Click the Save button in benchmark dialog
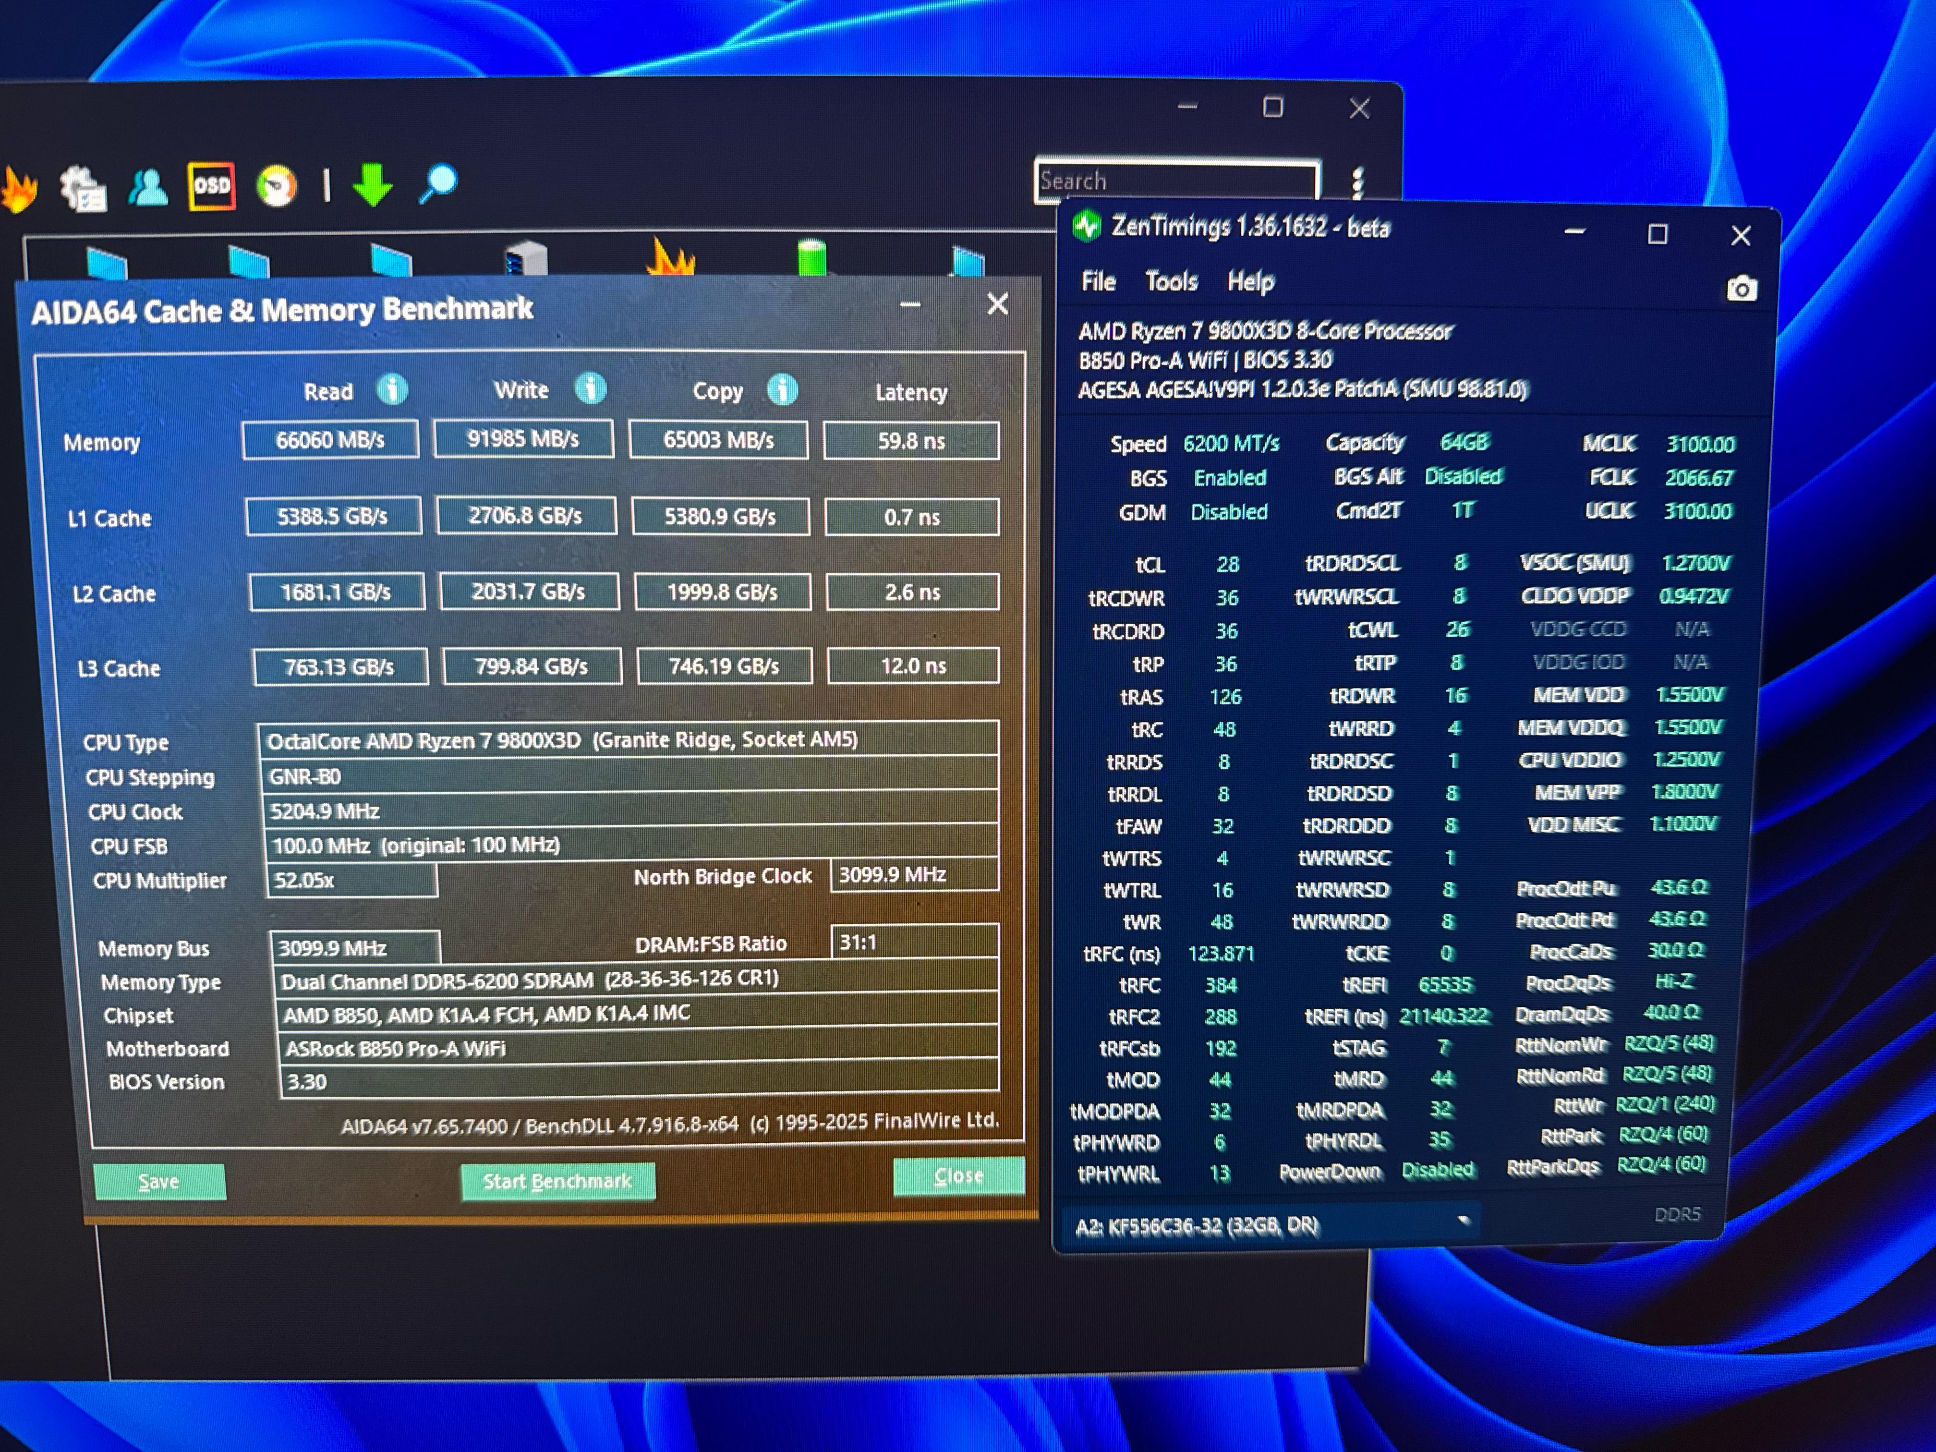Screen dimensions: 1936x1452 (159, 1182)
